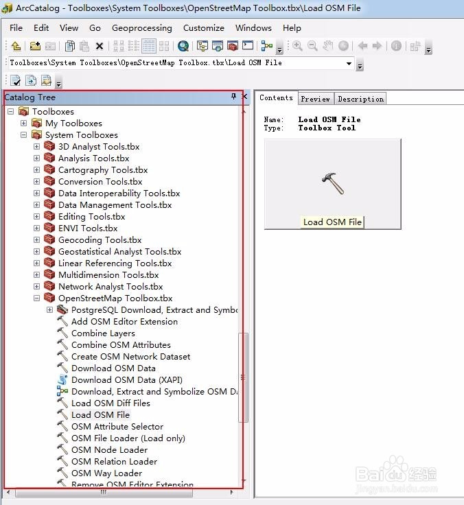Select Combine Layers tool
This screenshot has width=464, height=505.
coord(103,333)
